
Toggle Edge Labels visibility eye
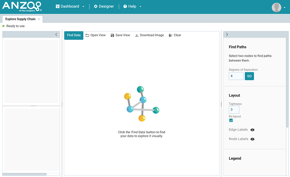252,130
